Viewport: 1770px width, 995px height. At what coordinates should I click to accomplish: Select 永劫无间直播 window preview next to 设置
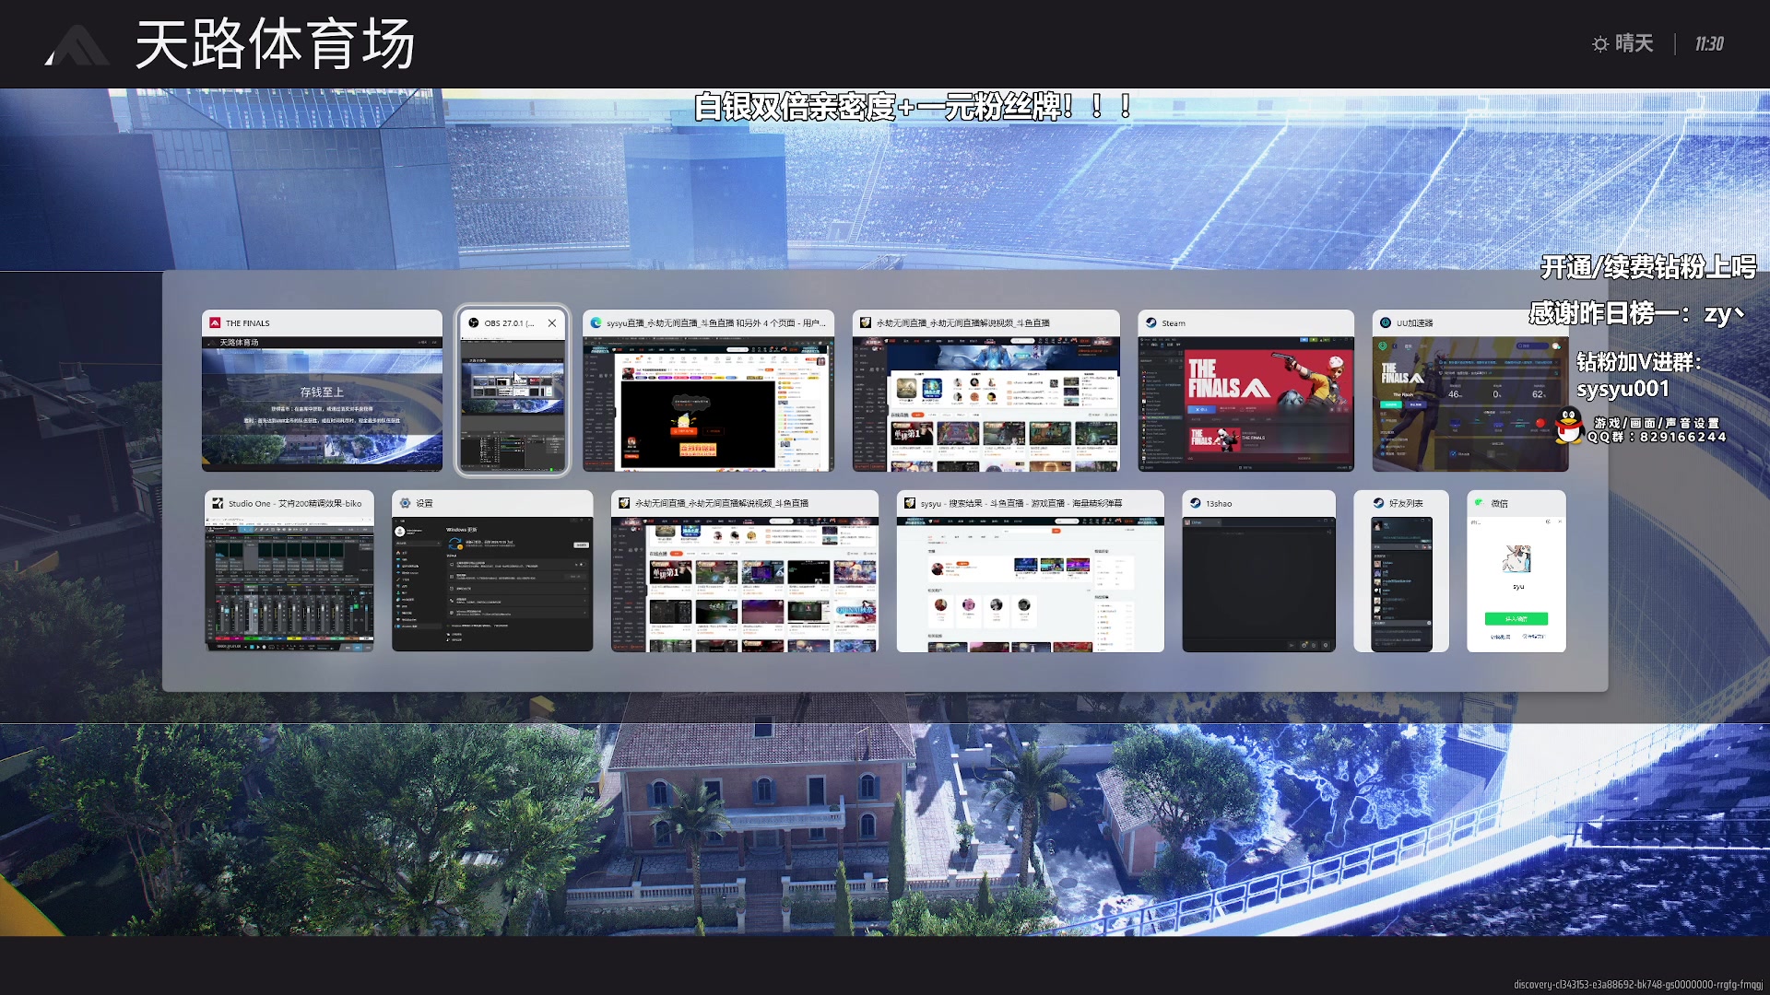coord(745,584)
